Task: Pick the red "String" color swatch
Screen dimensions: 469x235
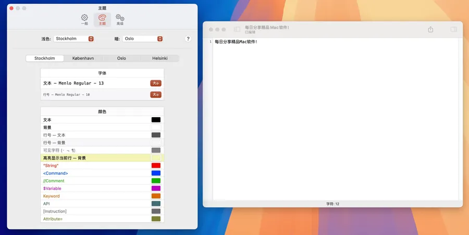Action: click(x=156, y=166)
